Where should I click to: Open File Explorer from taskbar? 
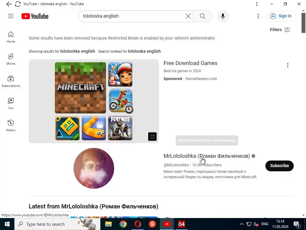(108, 224)
